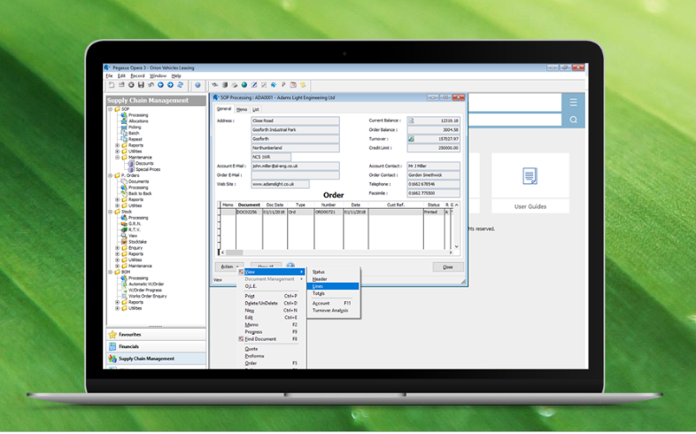696x434 pixels.
Task: Select Allocations in the SOP tree
Action: [x=138, y=121]
